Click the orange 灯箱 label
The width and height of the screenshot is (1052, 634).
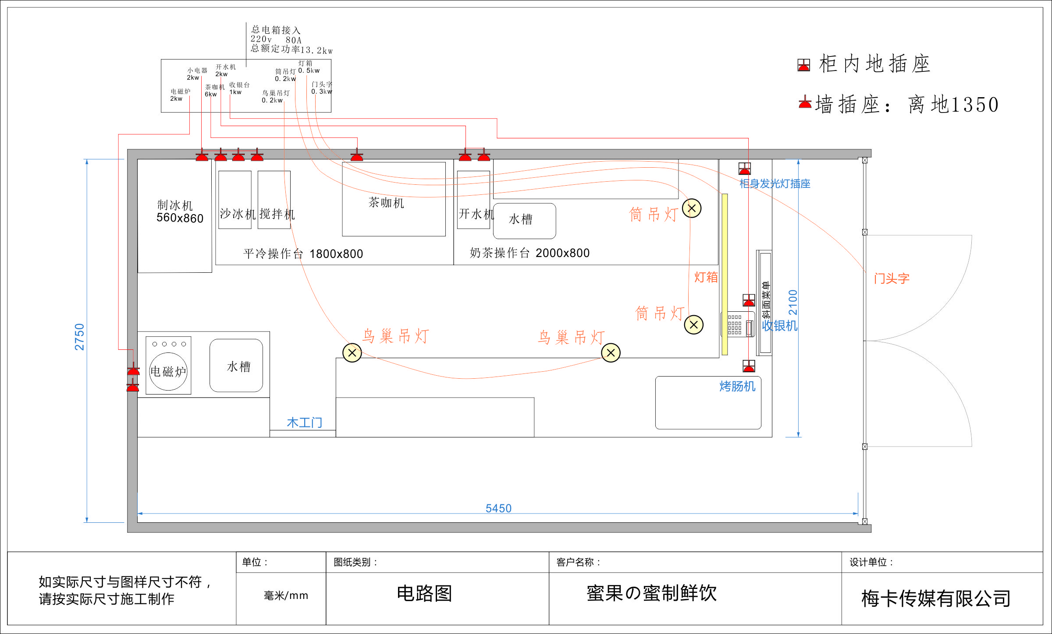click(x=706, y=277)
